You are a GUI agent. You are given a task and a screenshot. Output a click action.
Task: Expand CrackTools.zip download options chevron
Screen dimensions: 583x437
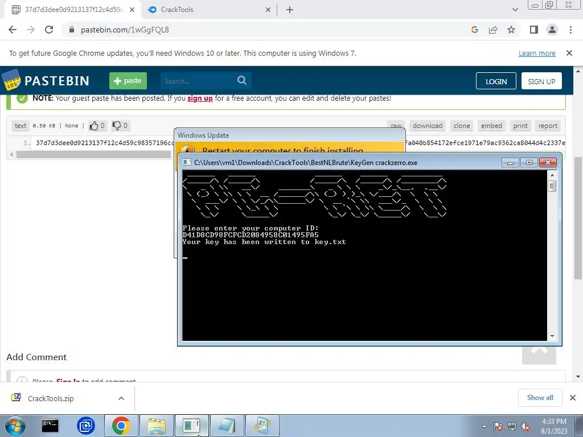(121, 398)
